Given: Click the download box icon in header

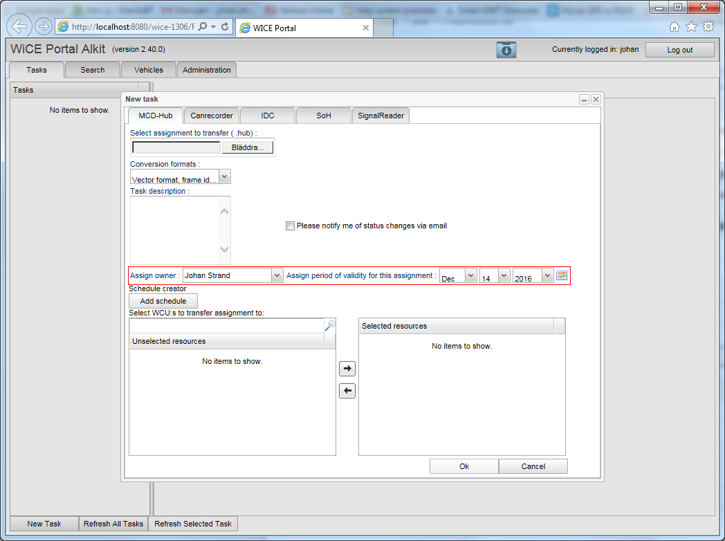Looking at the screenshot, I should click(506, 50).
